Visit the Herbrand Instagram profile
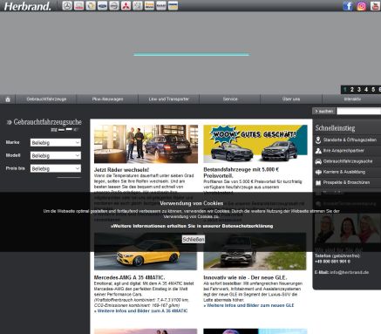The height and width of the screenshot is (334, 381). (361, 6)
